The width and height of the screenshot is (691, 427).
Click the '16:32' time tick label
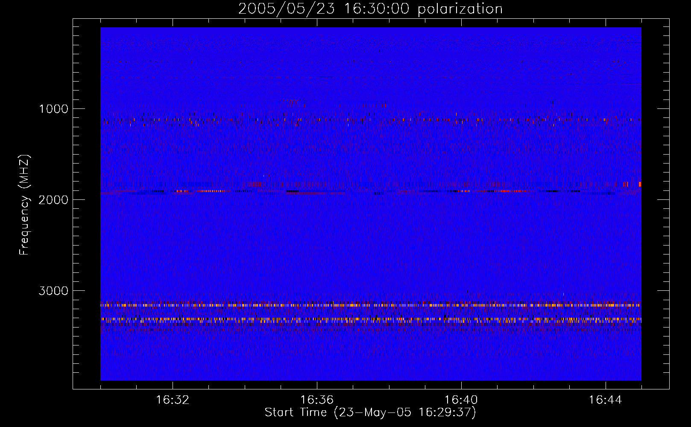pyautogui.click(x=173, y=400)
